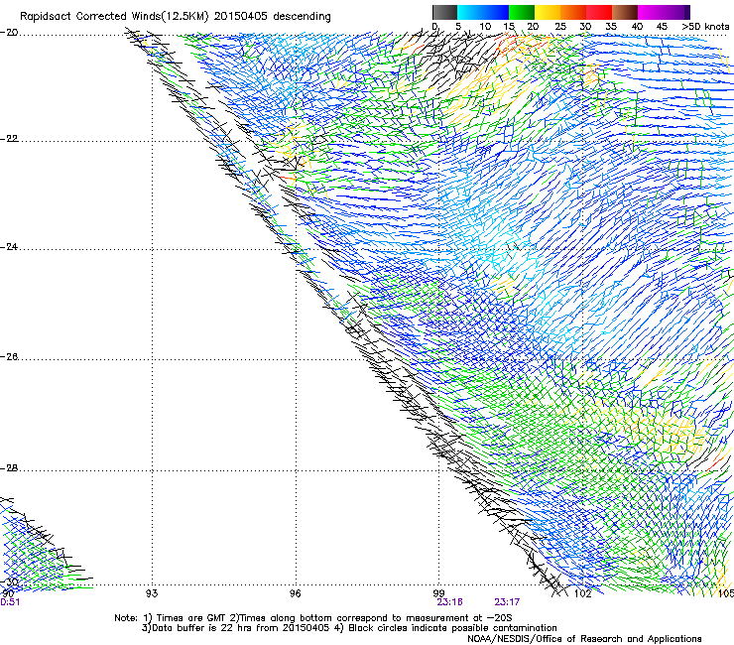This screenshot has width=734, height=645.
Task: Click the yellow 20-25 knots legend segment
Action: tap(548, 12)
